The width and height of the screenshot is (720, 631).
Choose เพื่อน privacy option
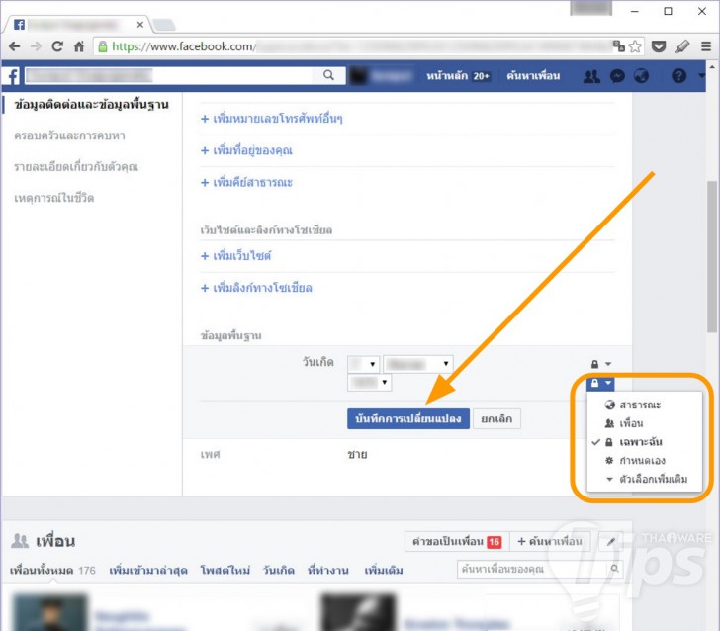631,423
